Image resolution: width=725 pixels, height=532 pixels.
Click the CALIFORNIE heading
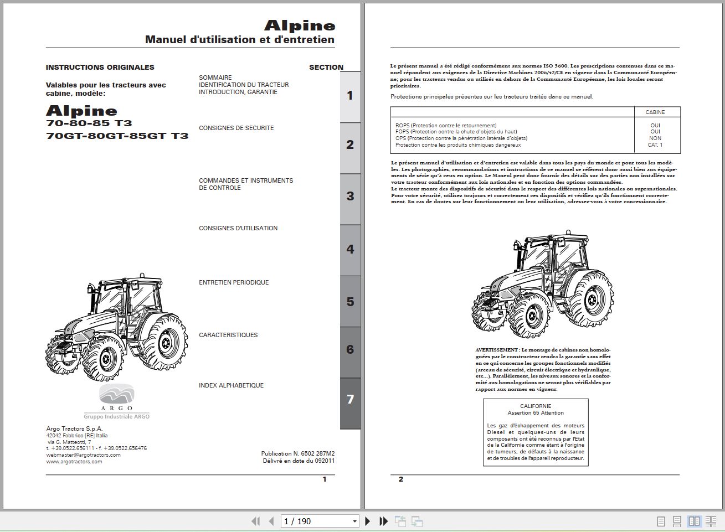(536, 406)
